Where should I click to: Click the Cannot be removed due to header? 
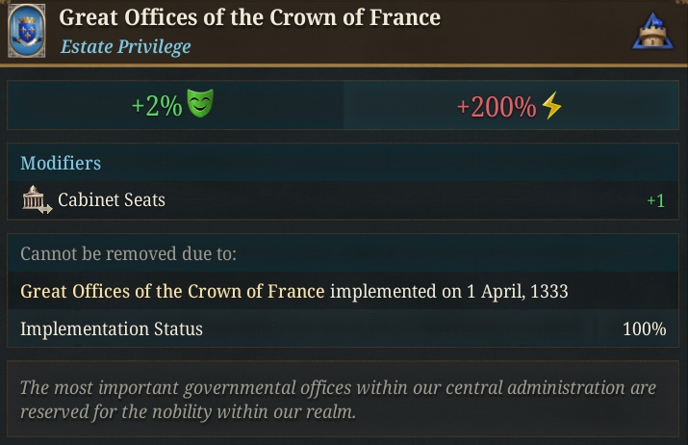128,254
